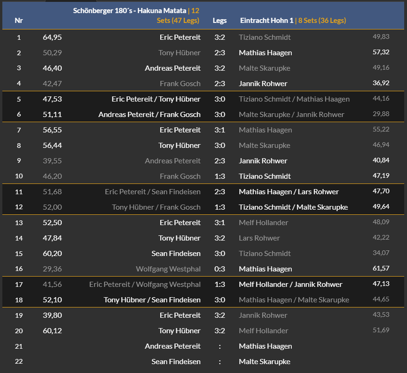Click Tiziano Schmidt / Malte Skarupke in match 12
This screenshot has width=407, height=373.
(293, 207)
